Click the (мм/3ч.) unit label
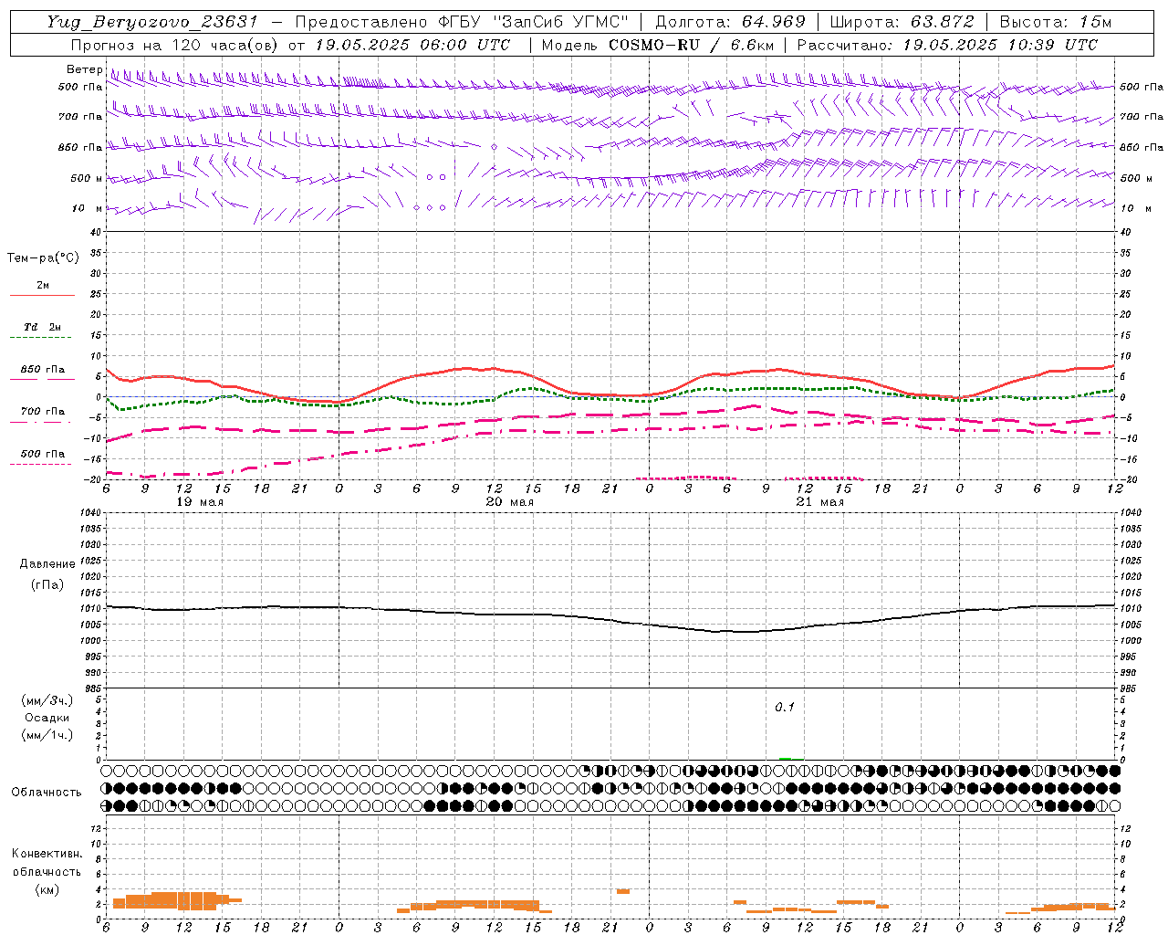This screenshot has width=1168, height=935. point(47,700)
